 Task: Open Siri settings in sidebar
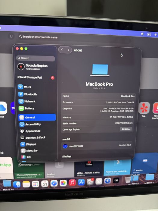click(39, 157)
